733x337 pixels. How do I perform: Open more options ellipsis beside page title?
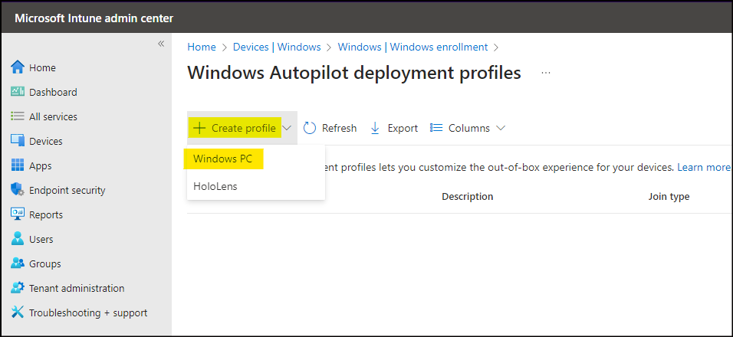coord(546,74)
